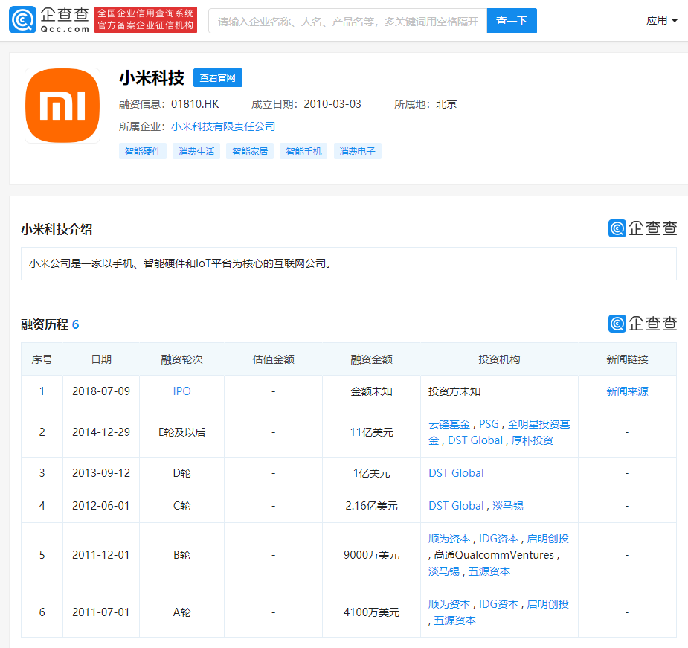Select the 消费生活 tag
The height and width of the screenshot is (648, 688).
tap(196, 152)
